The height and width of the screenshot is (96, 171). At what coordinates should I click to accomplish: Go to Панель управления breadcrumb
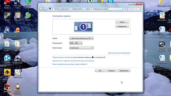[62, 9]
